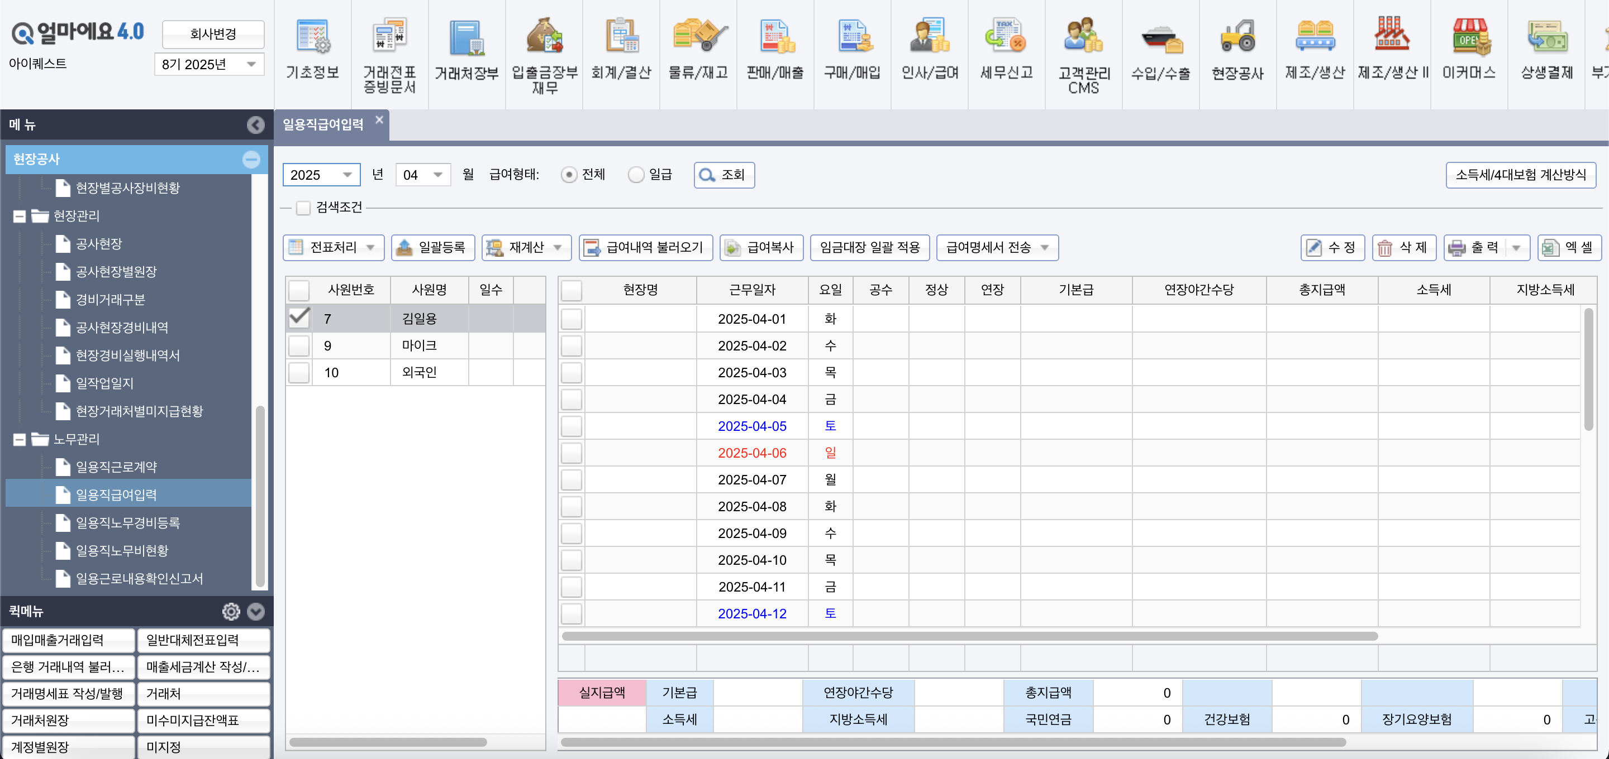The height and width of the screenshot is (759, 1609).
Task: Open quick menu settings gear
Action: 231,611
